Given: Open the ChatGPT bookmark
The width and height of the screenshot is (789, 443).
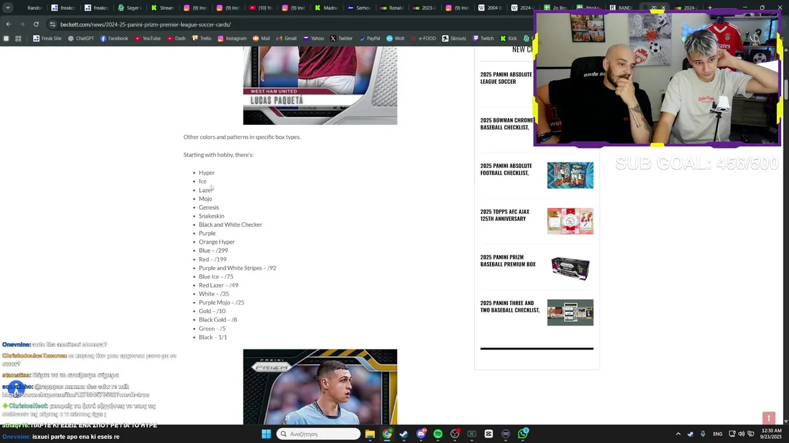Looking at the screenshot, I should 81,38.
